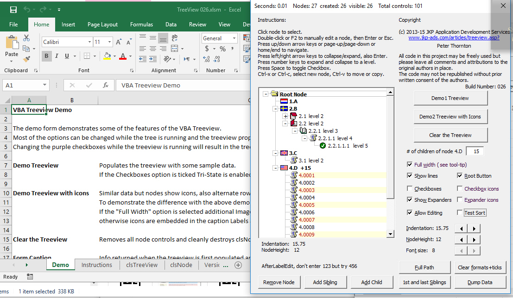Toggle Bold formatting in the ribbon
513x298 pixels.
pyautogui.click(x=46, y=56)
